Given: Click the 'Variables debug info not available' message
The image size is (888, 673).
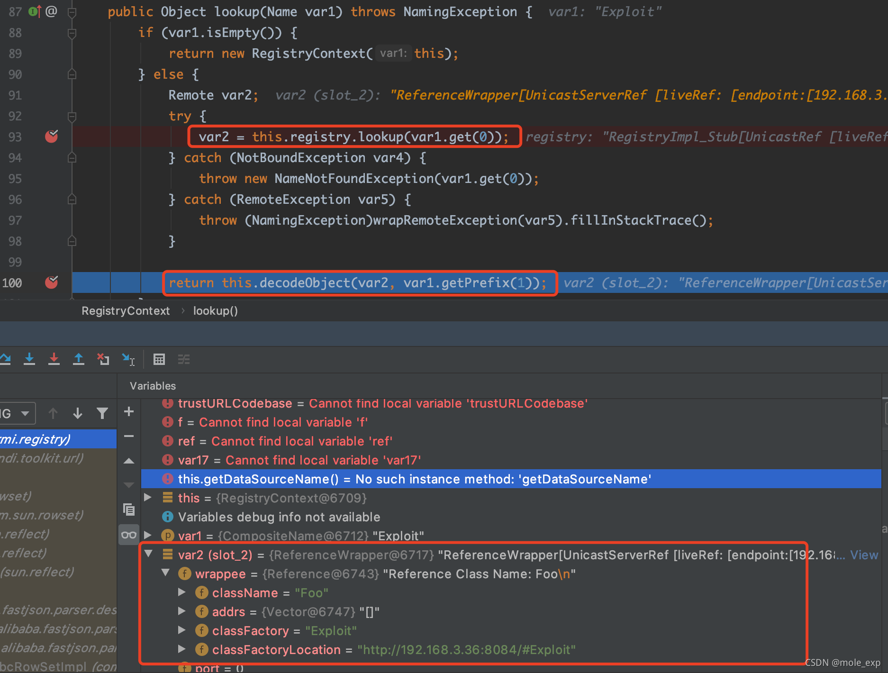Looking at the screenshot, I should tap(279, 517).
